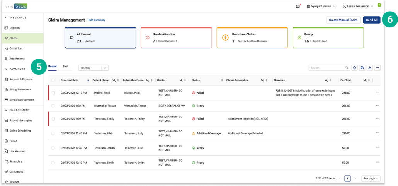Image resolution: width=398 pixels, height=186 pixels.
Task: Click into the claims Search field
Action: point(326,68)
